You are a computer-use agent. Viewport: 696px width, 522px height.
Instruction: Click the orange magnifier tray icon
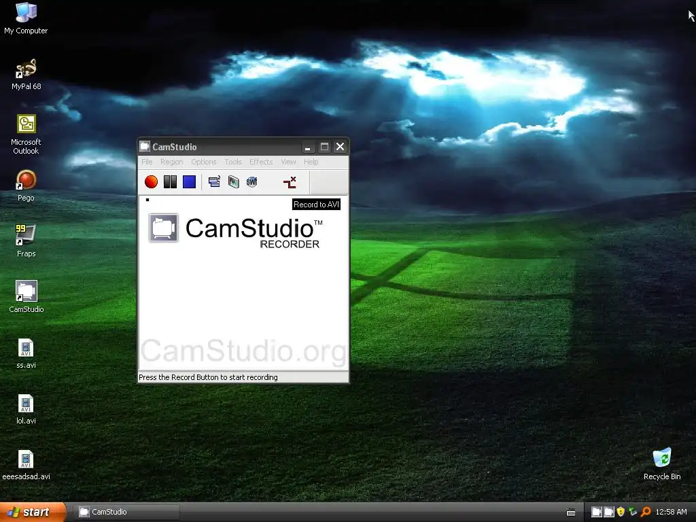pyautogui.click(x=646, y=512)
